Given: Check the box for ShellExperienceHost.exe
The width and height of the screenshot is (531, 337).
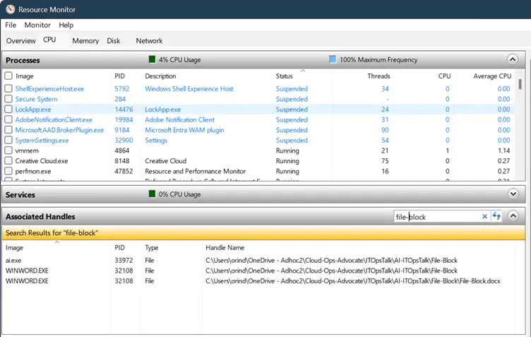Looking at the screenshot, I should point(8,89).
